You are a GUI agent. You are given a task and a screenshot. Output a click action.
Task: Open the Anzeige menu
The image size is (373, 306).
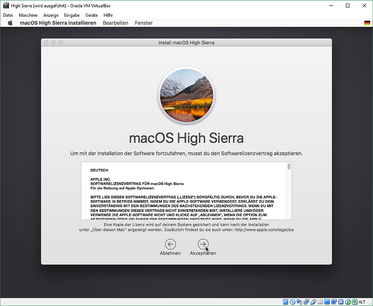click(x=51, y=15)
